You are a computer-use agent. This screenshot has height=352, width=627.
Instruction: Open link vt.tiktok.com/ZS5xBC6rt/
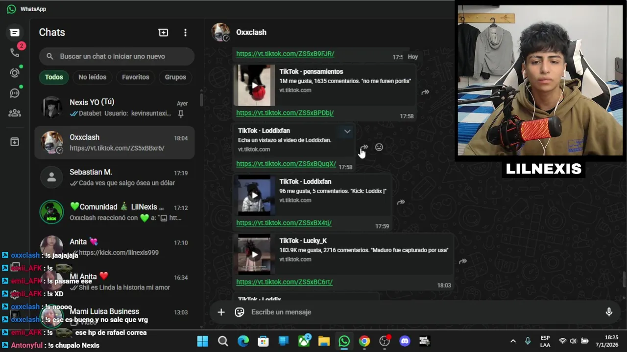285,282
